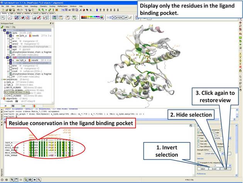This screenshot has height=183, width=243.
Task: Click the orange grid toolbar icon
Action: click(x=57, y=10)
